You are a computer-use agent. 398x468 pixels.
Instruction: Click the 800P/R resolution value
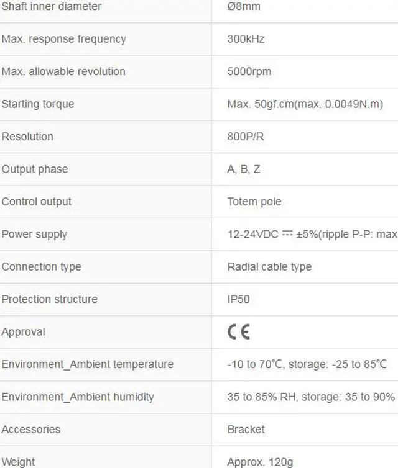point(246,137)
